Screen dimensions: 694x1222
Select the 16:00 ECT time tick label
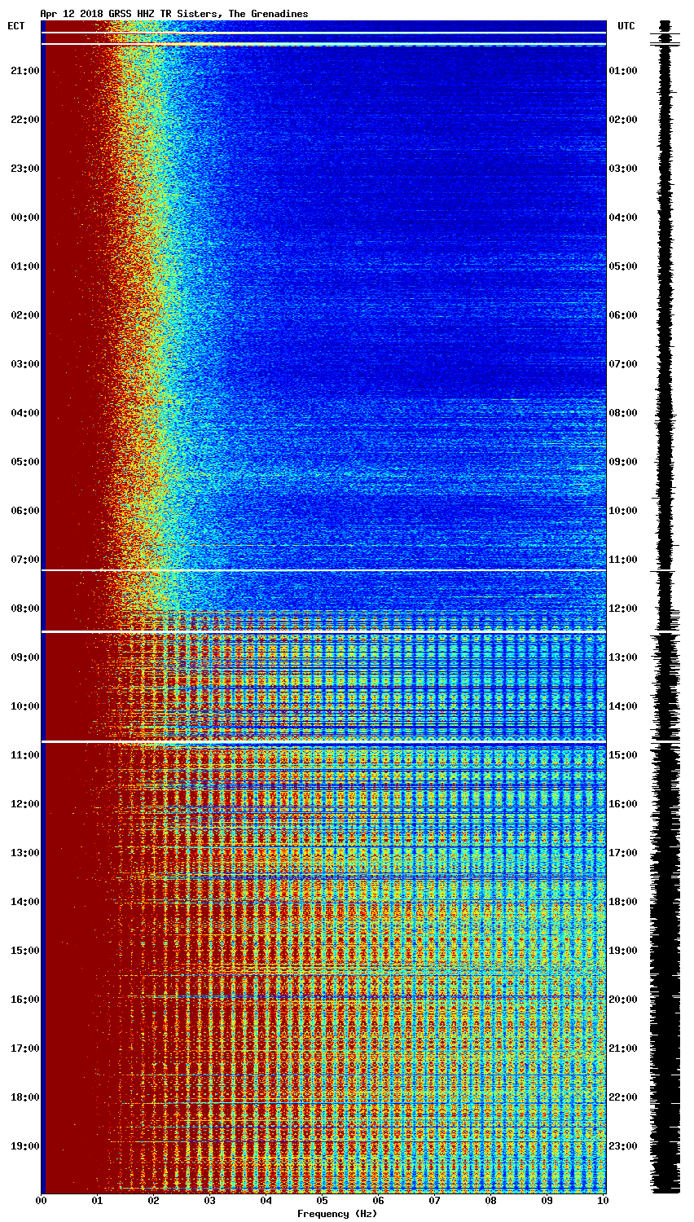pos(24,1000)
